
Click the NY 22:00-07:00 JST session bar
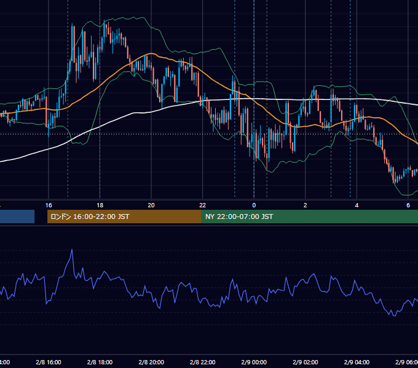point(309,217)
